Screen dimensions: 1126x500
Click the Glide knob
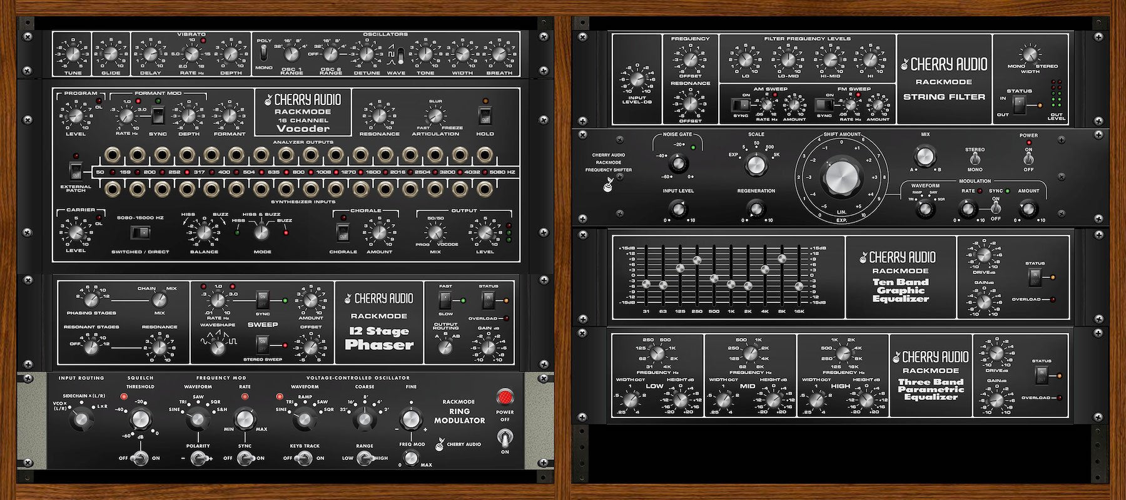111,54
